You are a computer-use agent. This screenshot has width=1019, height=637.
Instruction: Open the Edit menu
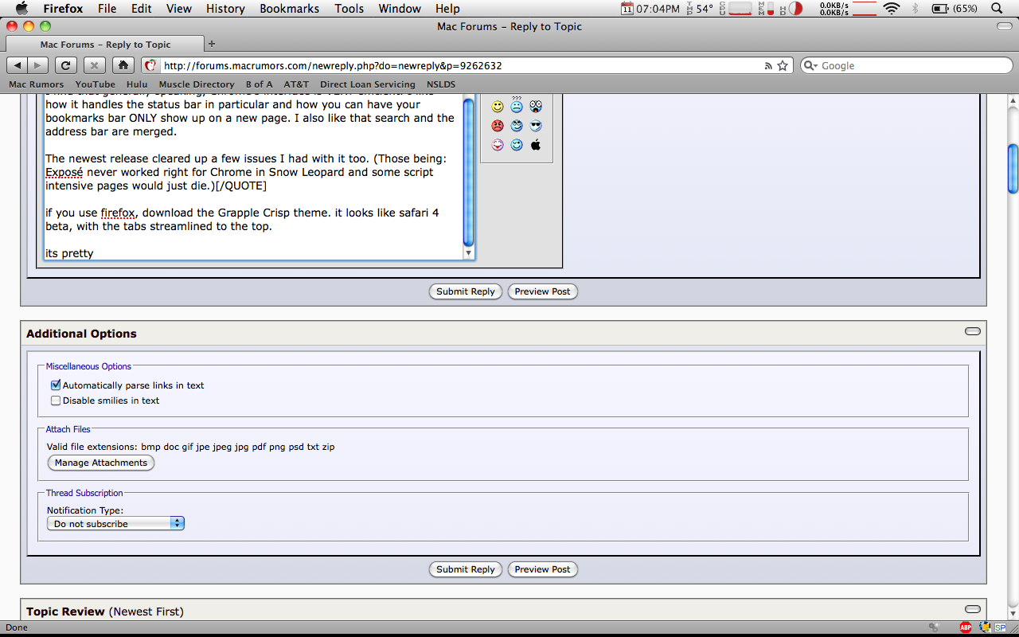click(x=142, y=9)
